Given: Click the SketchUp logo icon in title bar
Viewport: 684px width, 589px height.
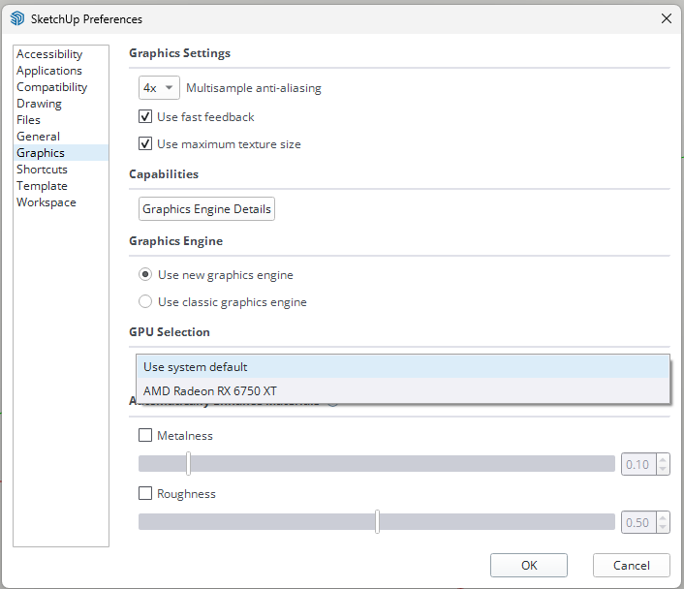Looking at the screenshot, I should (17, 18).
